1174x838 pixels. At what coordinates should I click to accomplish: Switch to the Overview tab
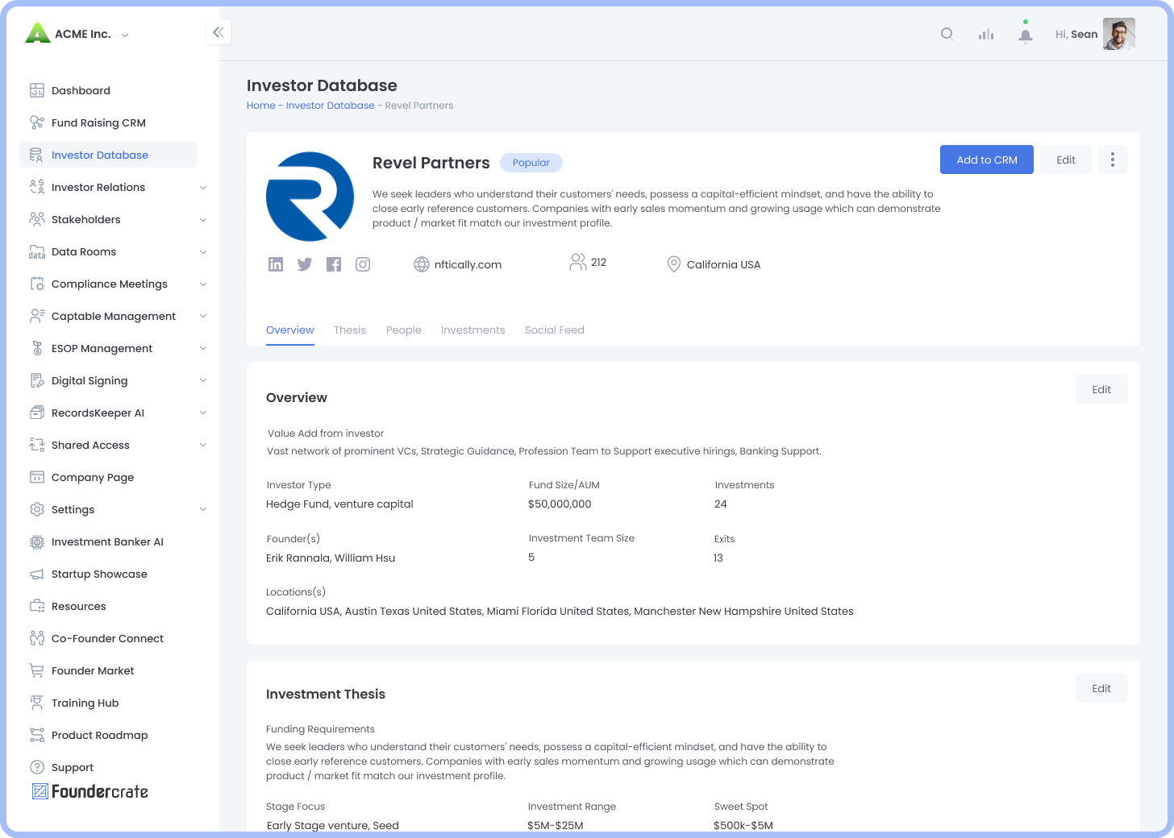tap(290, 330)
